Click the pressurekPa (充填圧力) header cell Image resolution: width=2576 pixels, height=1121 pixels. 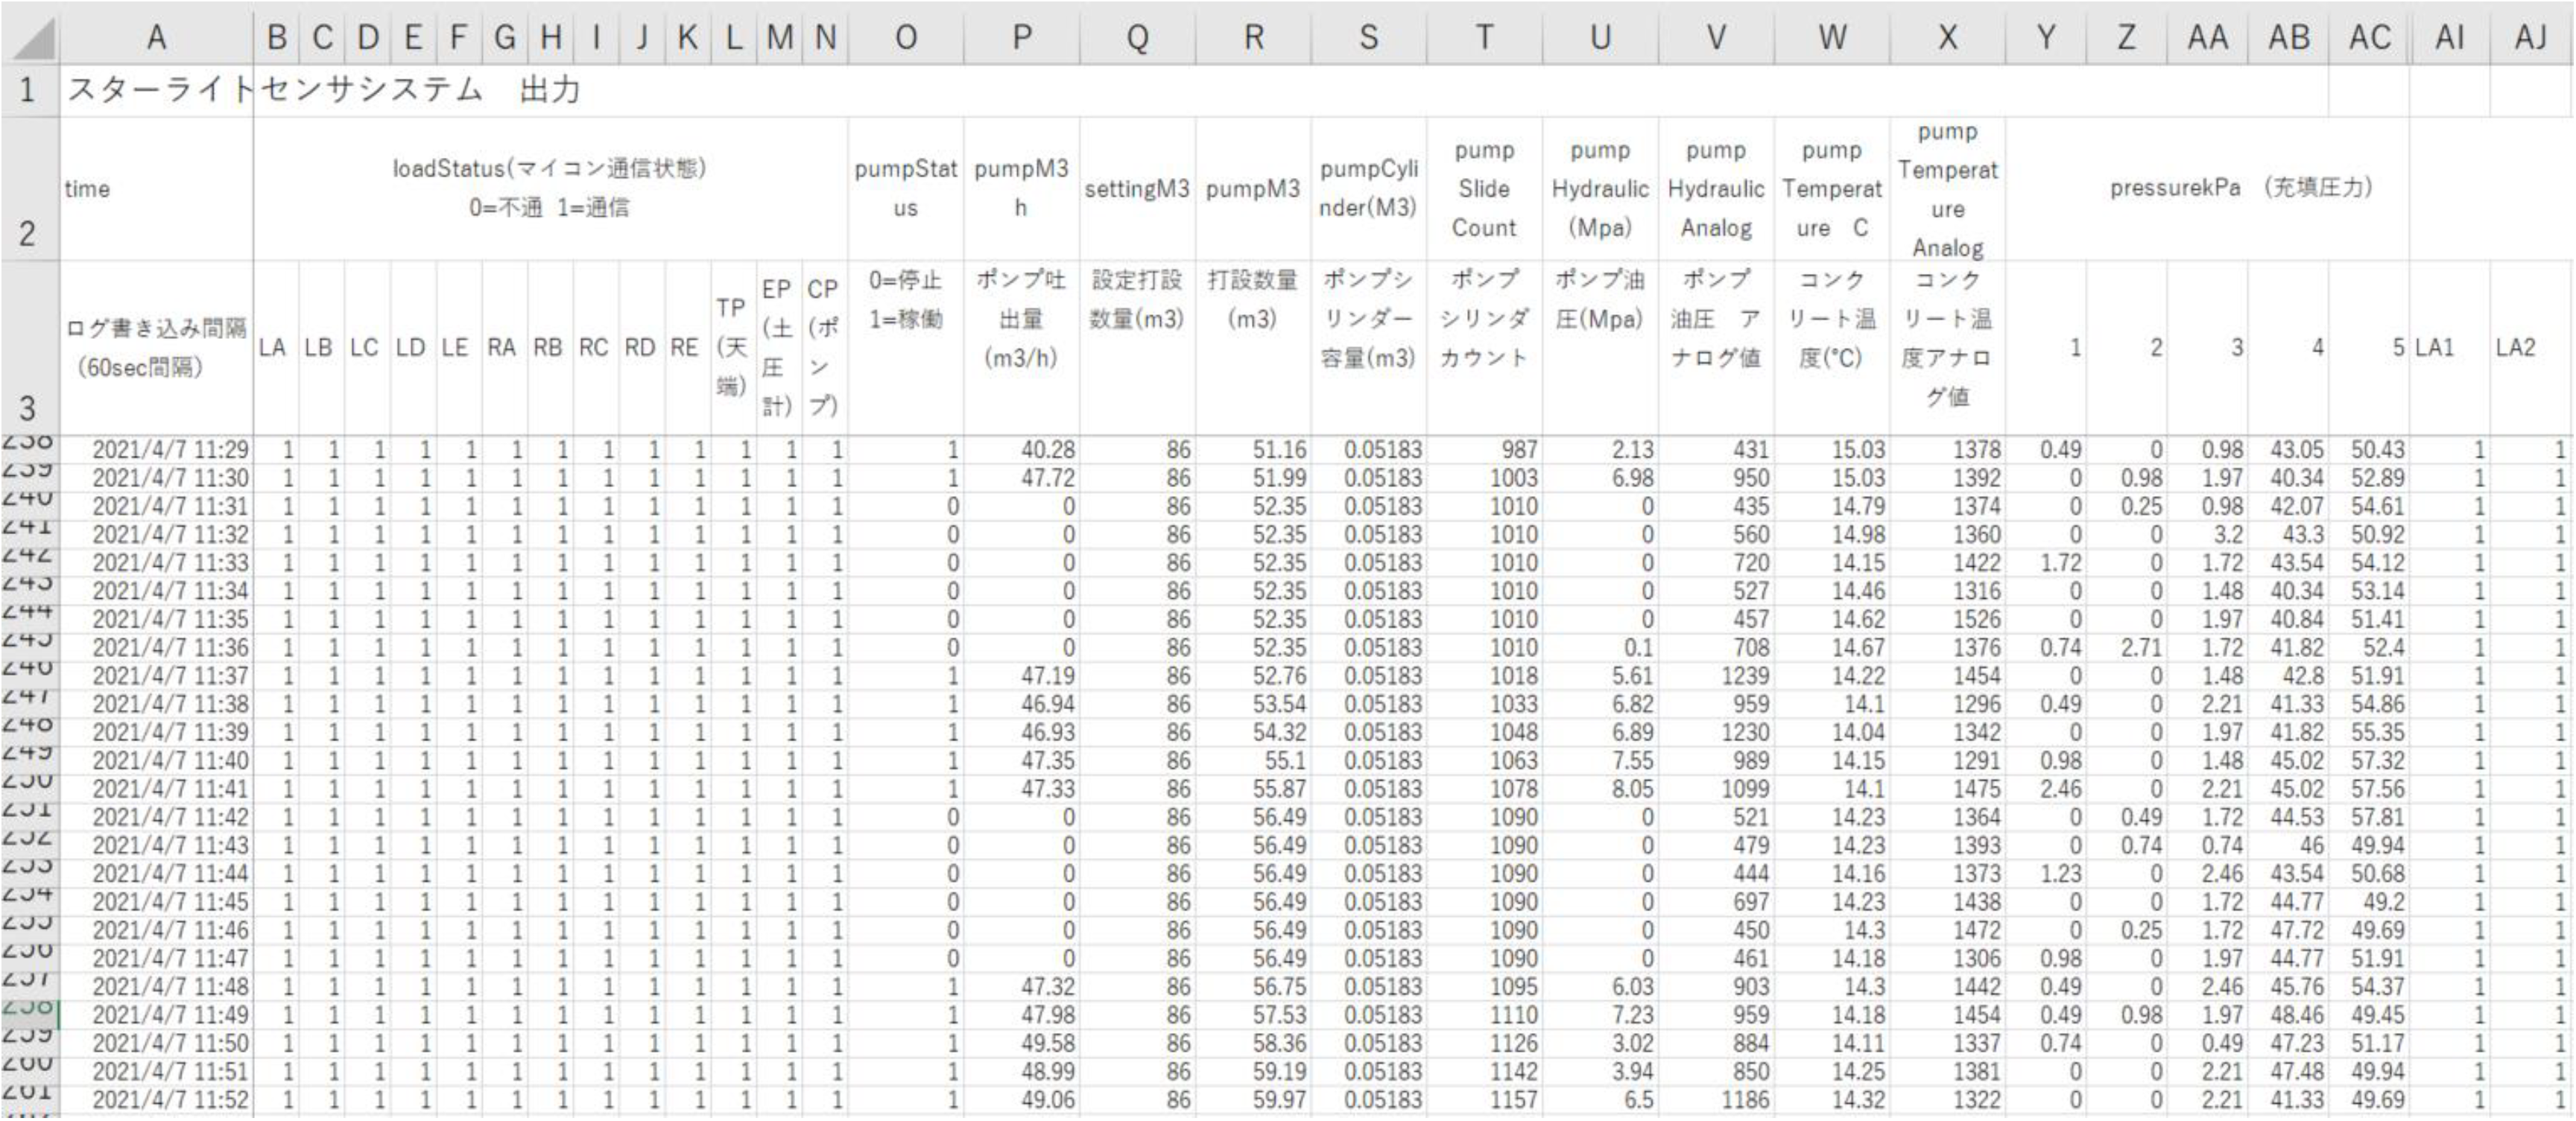click(2207, 189)
